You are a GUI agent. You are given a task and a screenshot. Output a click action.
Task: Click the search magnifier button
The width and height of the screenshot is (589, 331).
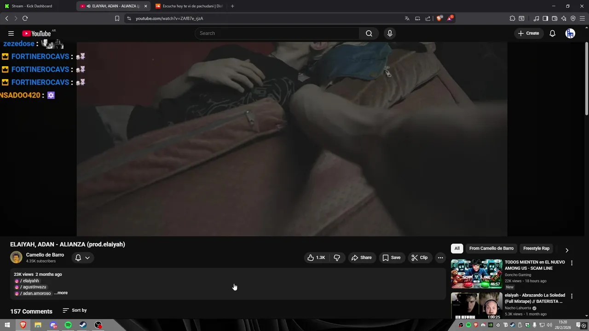(x=369, y=33)
